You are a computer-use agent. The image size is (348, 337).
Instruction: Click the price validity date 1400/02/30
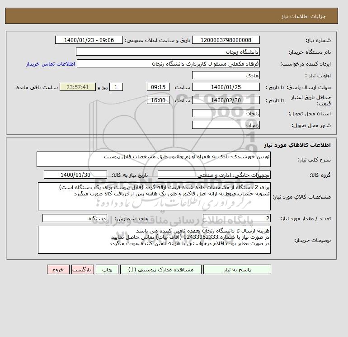pos(226,100)
